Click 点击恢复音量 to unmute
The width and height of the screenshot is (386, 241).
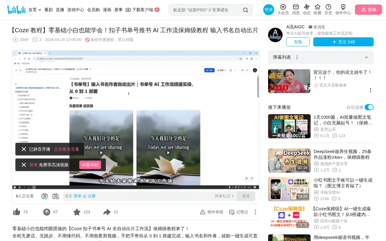tap(67, 149)
